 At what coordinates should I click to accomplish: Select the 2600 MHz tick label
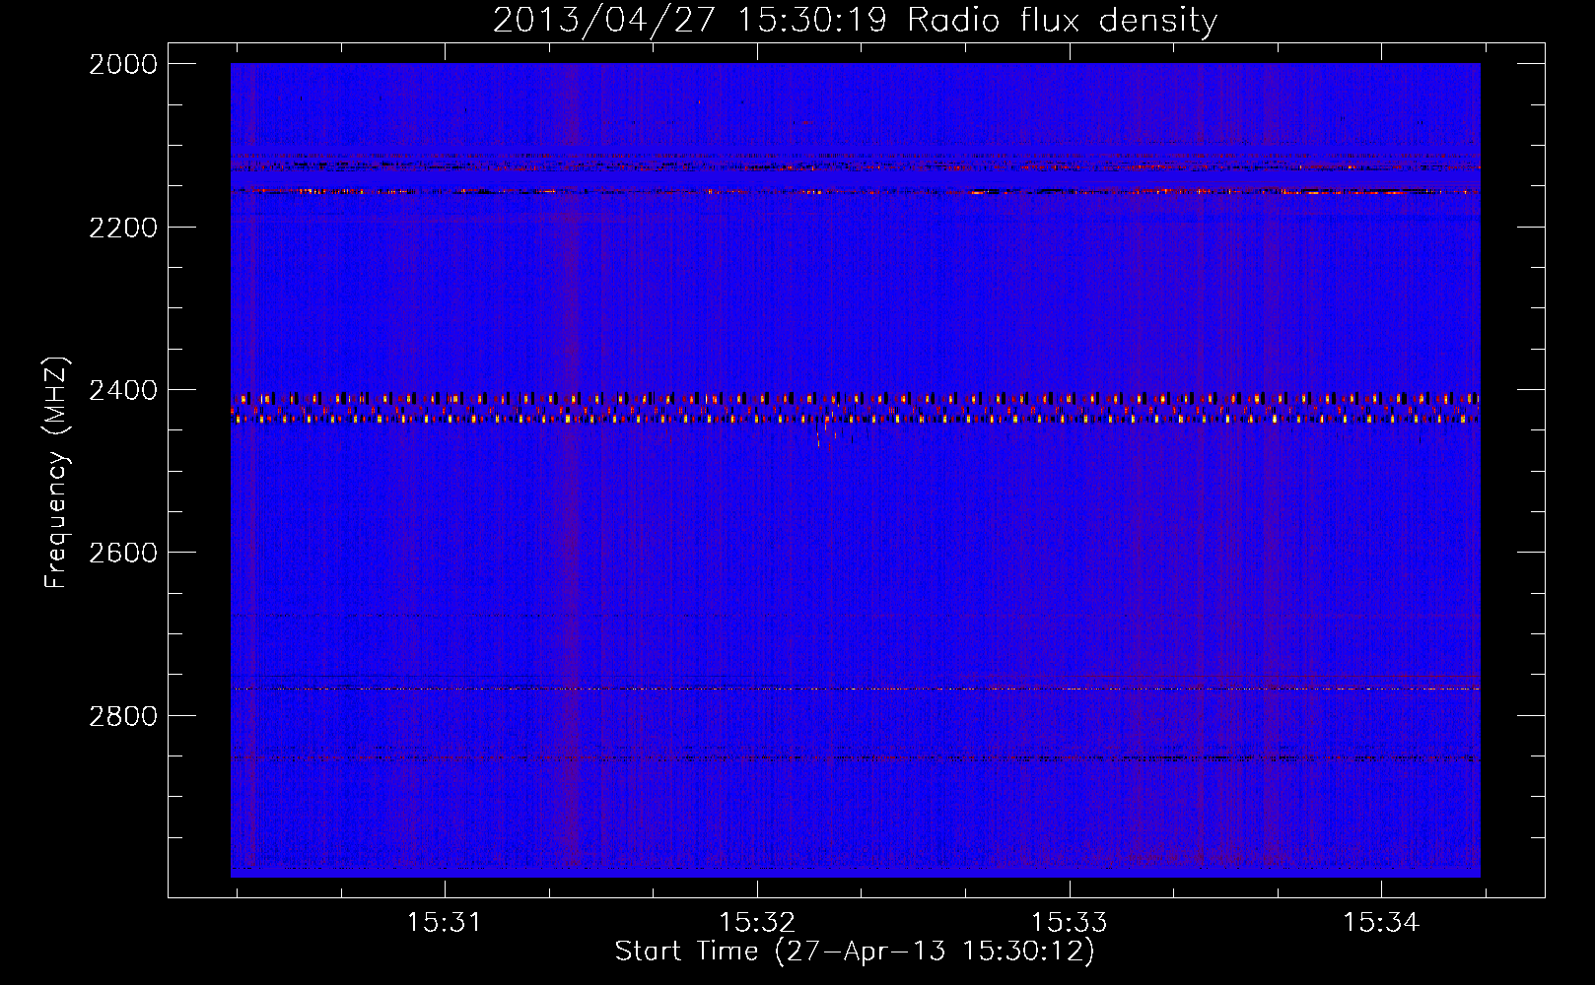tap(122, 553)
